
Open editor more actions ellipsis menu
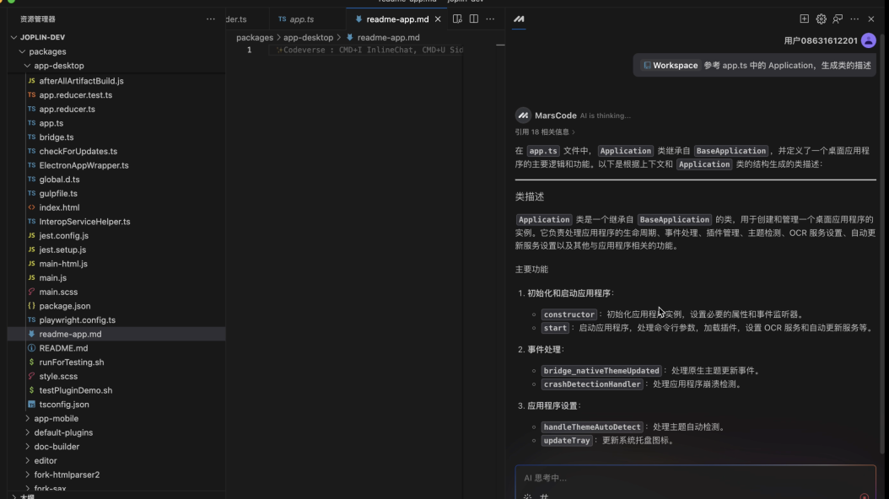coord(491,19)
